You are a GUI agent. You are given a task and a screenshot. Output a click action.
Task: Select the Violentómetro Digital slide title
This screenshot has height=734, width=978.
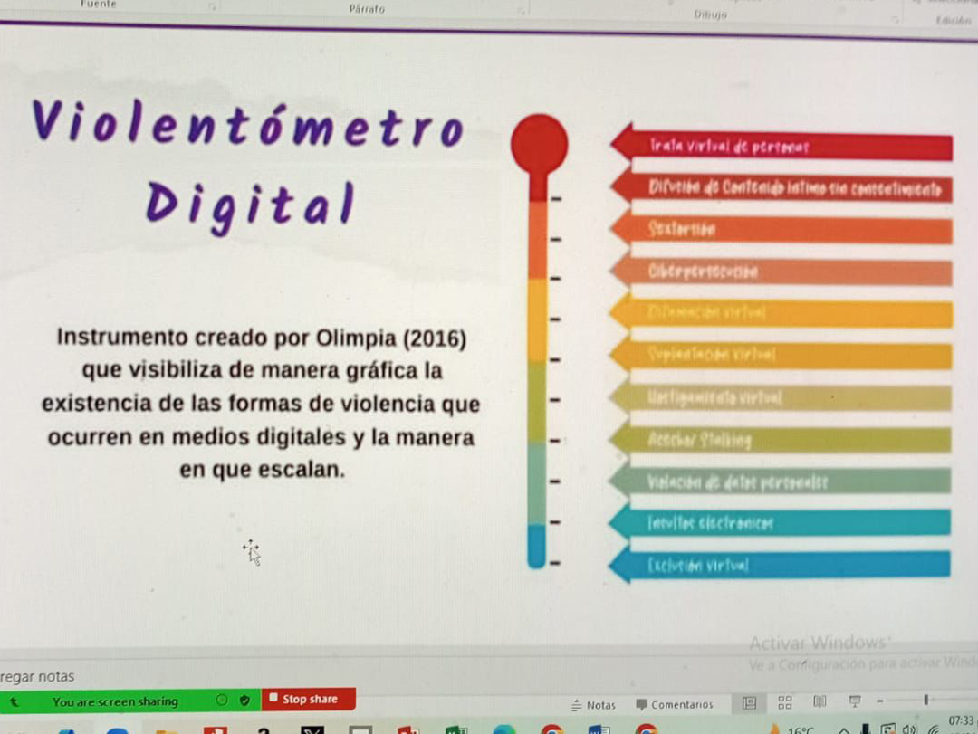[249, 163]
